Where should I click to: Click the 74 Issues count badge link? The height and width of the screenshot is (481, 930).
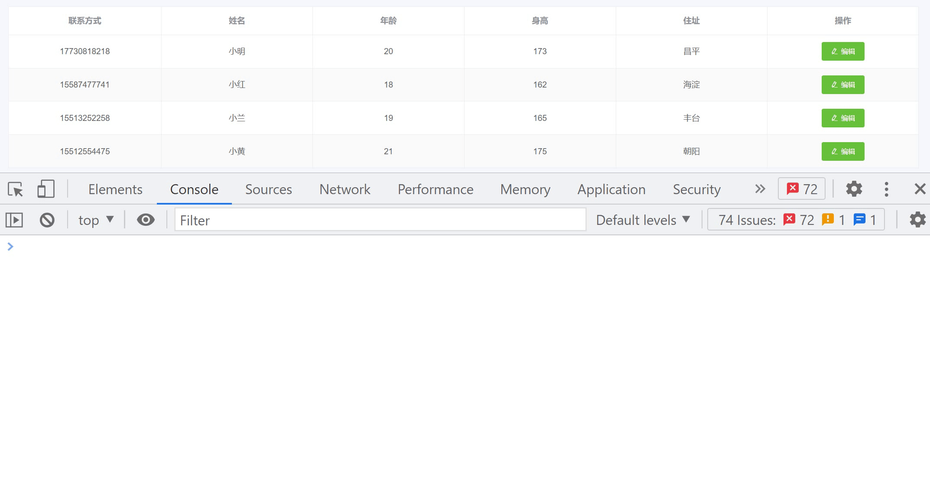(744, 220)
